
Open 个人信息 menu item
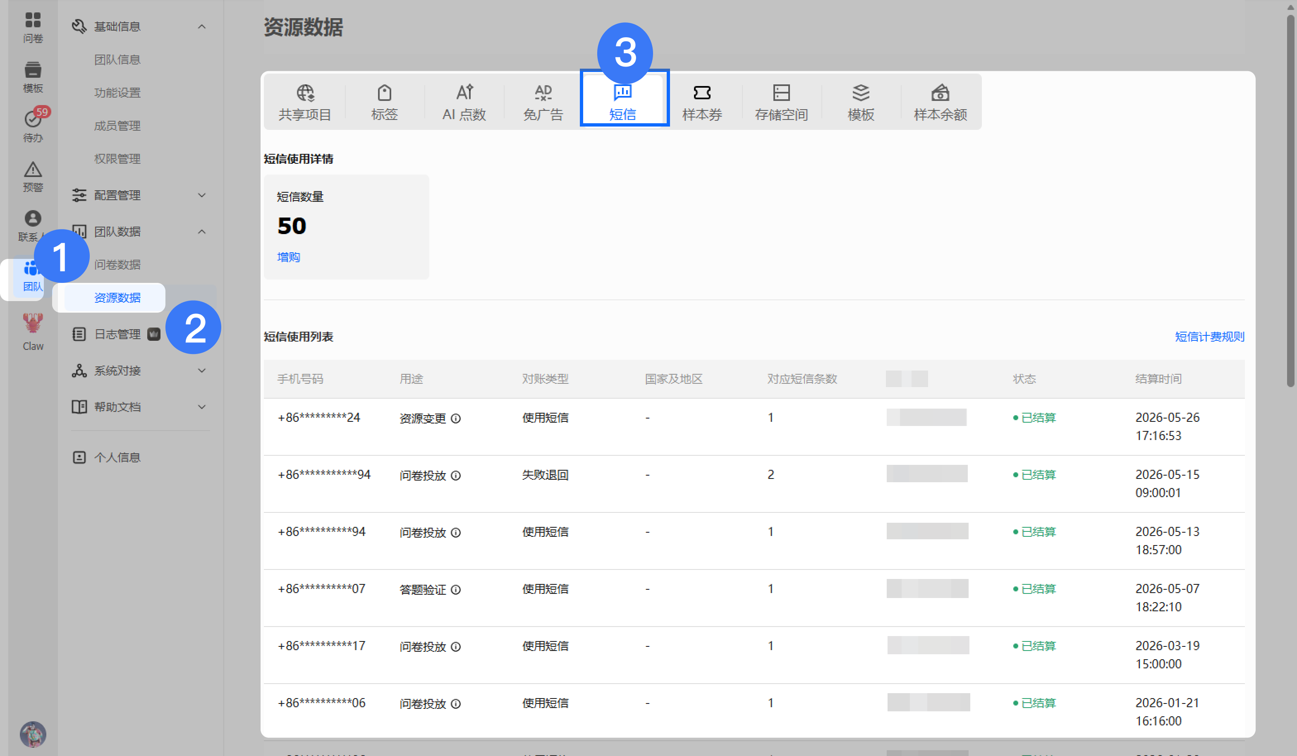point(117,457)
